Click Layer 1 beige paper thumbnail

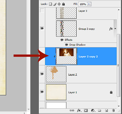click(56, 92)
